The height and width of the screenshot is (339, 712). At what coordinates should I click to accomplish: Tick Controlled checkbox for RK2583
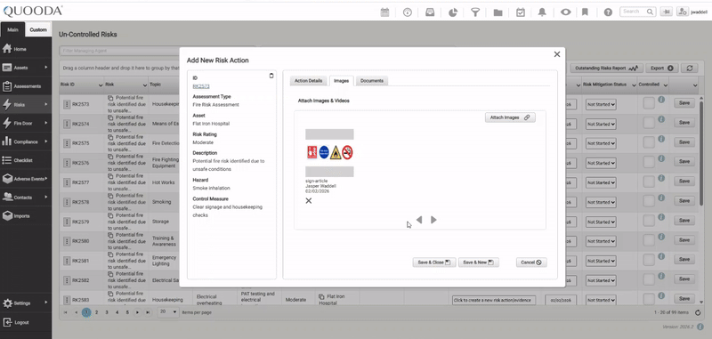649,299
